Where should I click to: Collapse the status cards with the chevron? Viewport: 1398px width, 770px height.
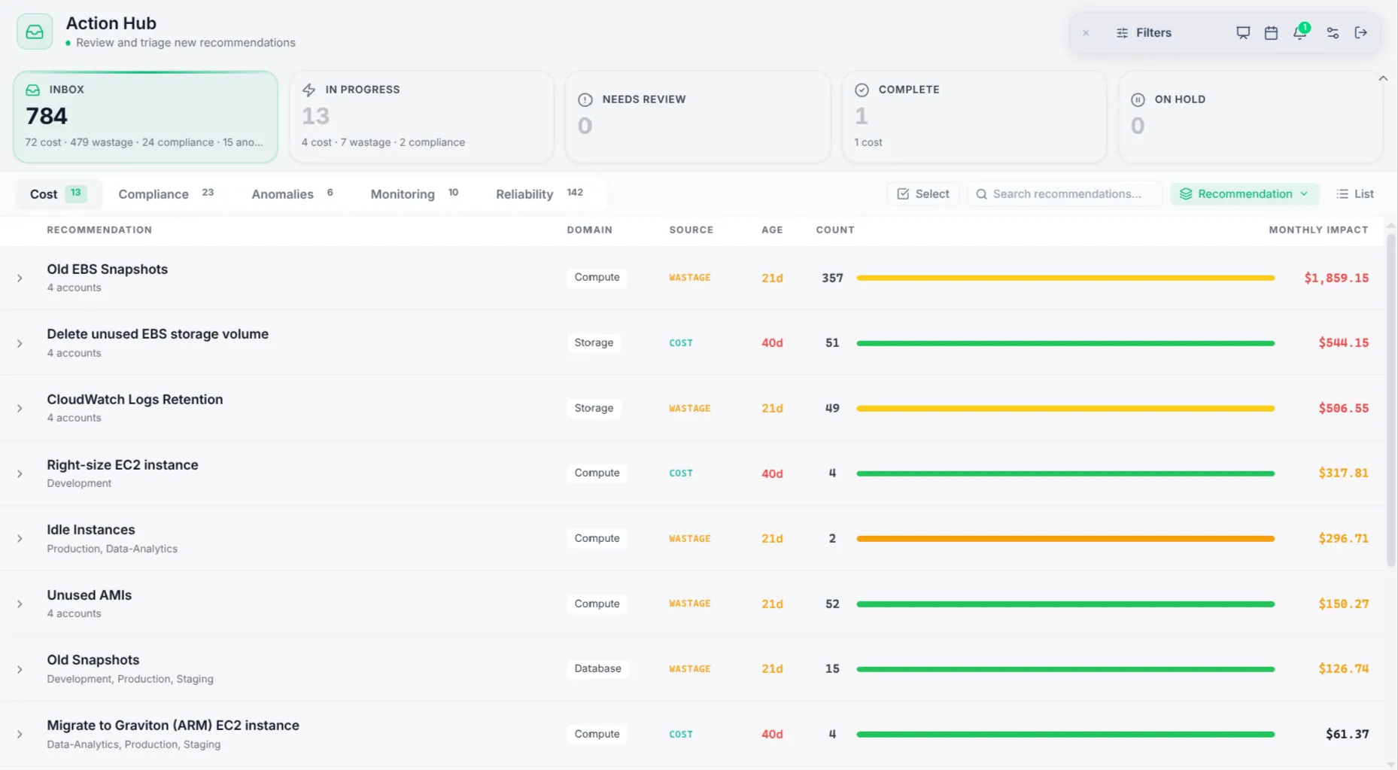(x=1383, y=78)
